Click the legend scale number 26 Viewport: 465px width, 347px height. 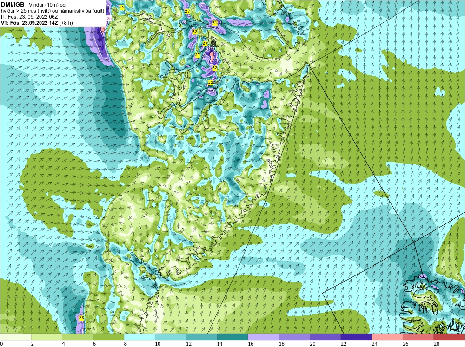click(x=405, y=344)
